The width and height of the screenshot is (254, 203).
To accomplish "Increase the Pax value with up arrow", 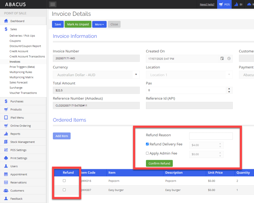I will click(229, 89).
